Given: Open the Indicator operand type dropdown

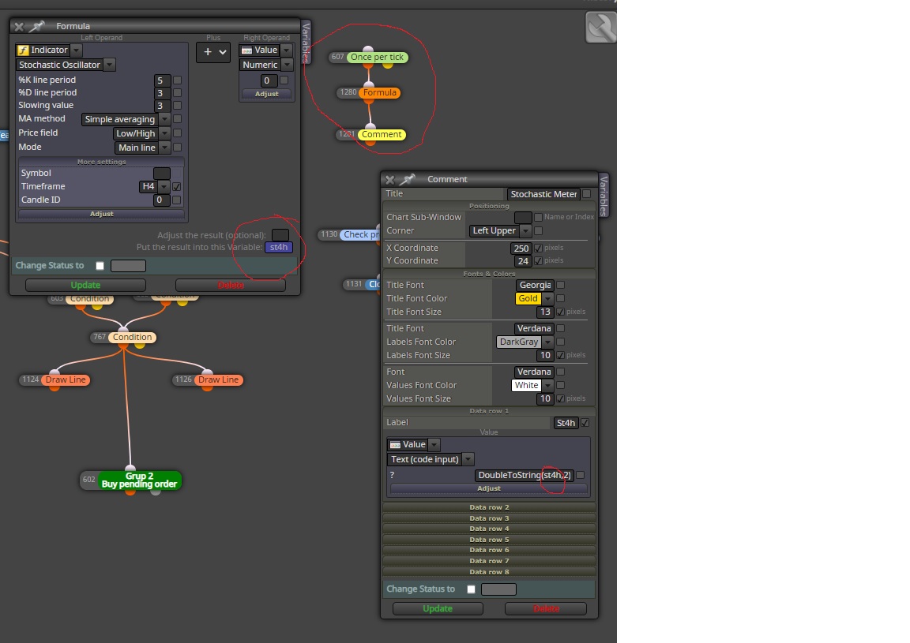Looking at the screenshot, I should point(77,50).
